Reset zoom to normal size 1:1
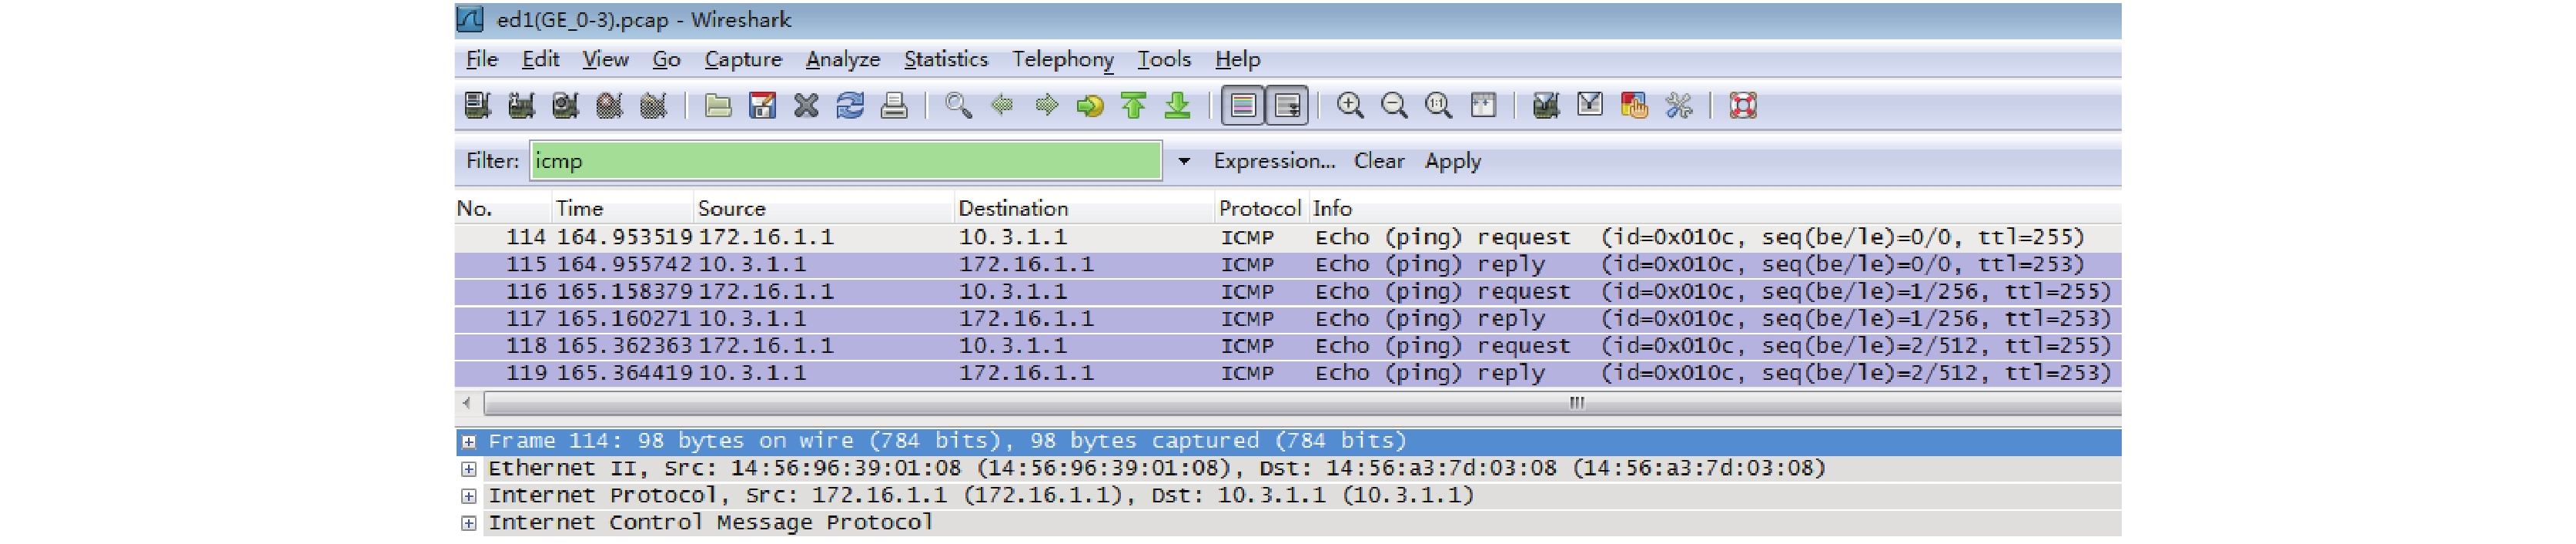The image size is (2576, 544). [1438, 105]
